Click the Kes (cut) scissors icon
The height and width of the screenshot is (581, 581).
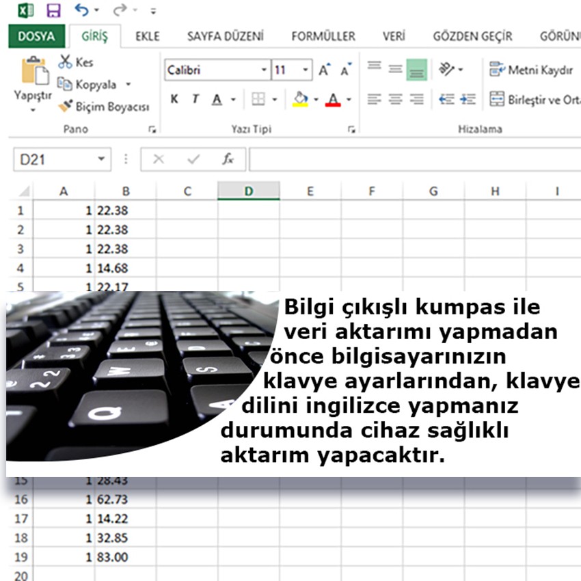click(66, 62)
